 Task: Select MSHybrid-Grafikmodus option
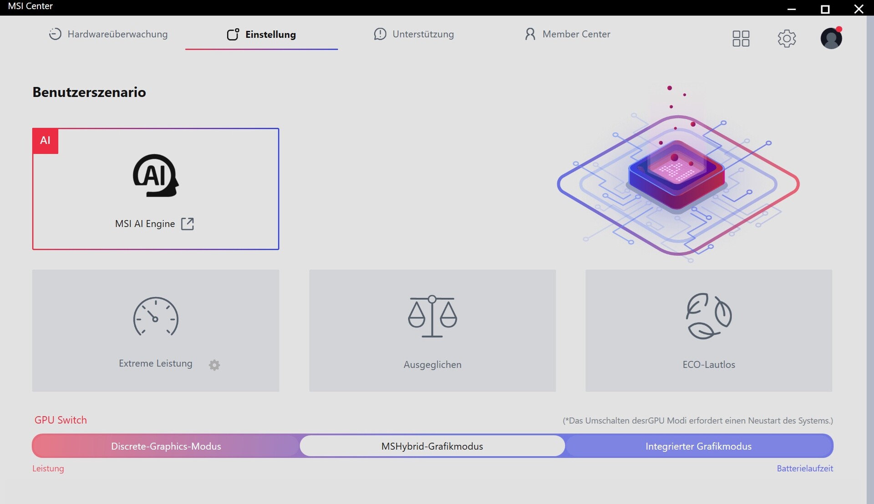point(432,446)
